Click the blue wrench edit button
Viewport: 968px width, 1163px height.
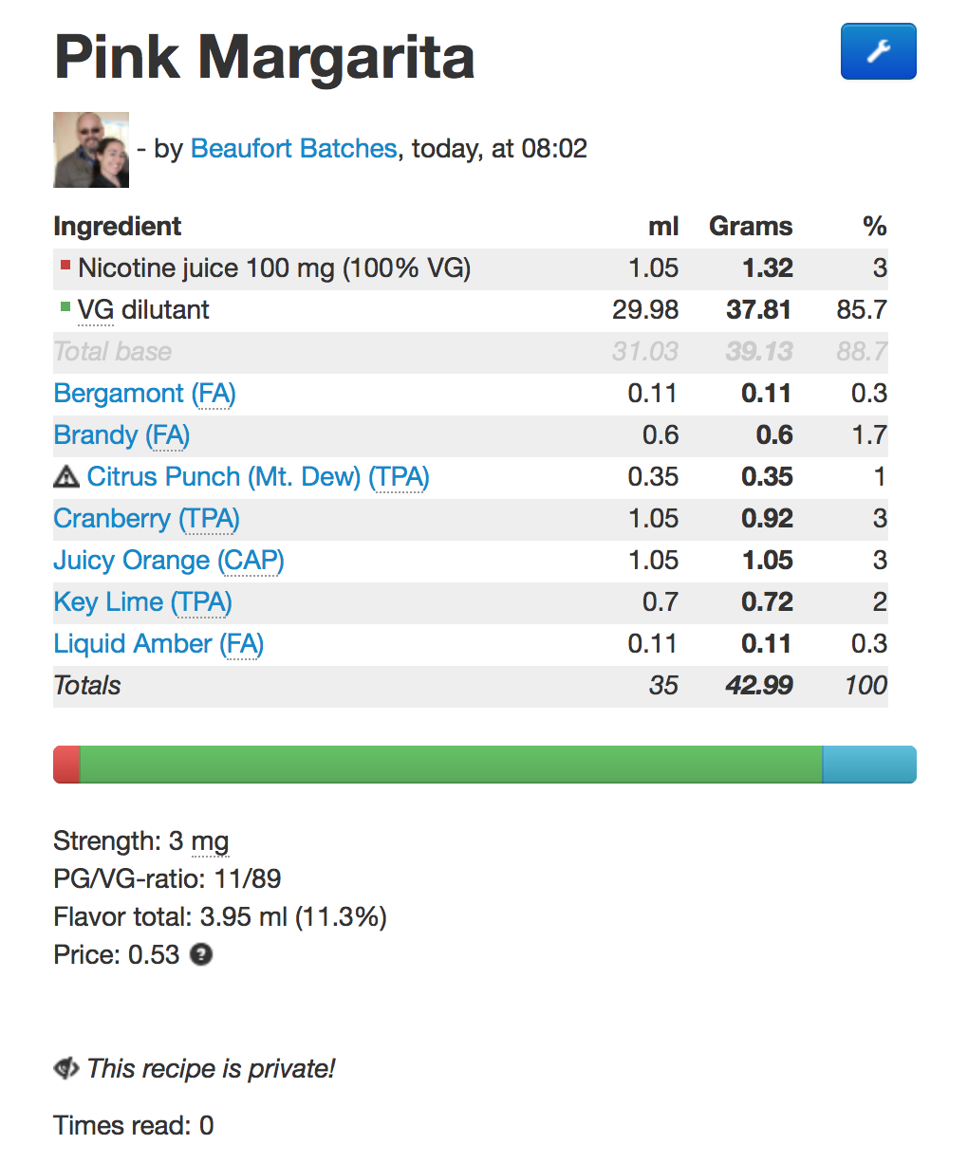click(878, 51)
